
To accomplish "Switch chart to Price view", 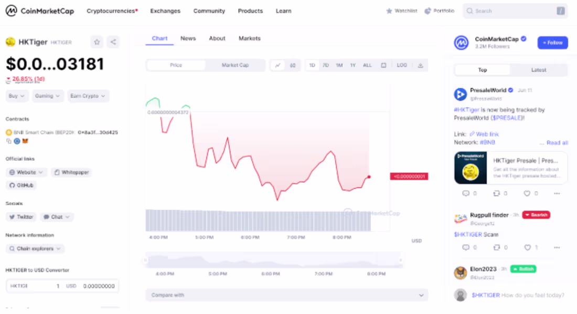I will pos(176,65).
